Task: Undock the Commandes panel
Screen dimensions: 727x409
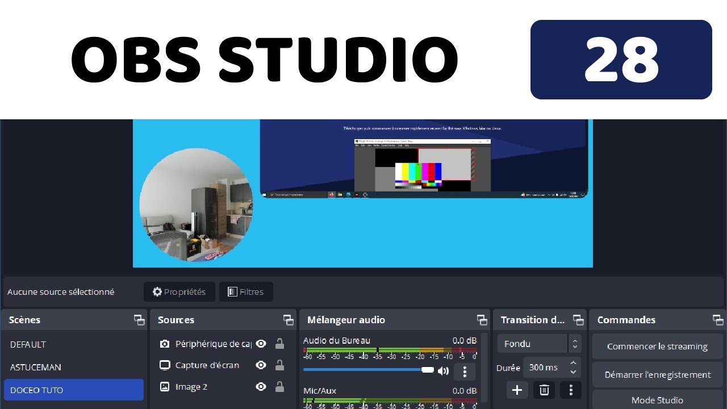Action: point(718,320)
